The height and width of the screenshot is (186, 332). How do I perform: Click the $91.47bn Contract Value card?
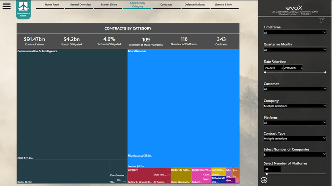point(34,41)
